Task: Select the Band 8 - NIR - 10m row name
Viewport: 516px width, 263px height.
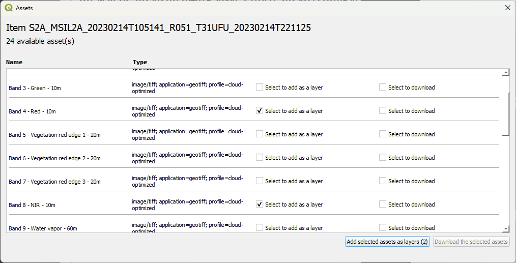Action: 32,205
